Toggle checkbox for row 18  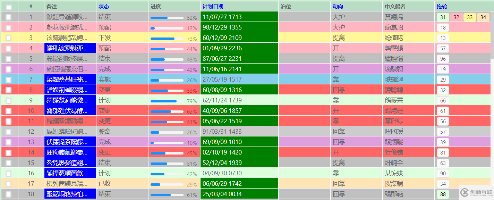[9, 194]
